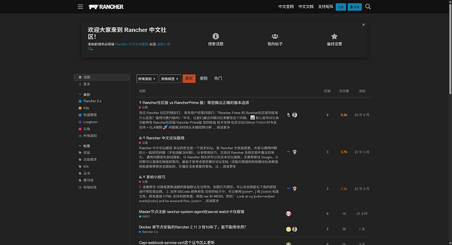Click the 高可用 tag icon
The image size is (452, 245).
click(x=80, y=180)
